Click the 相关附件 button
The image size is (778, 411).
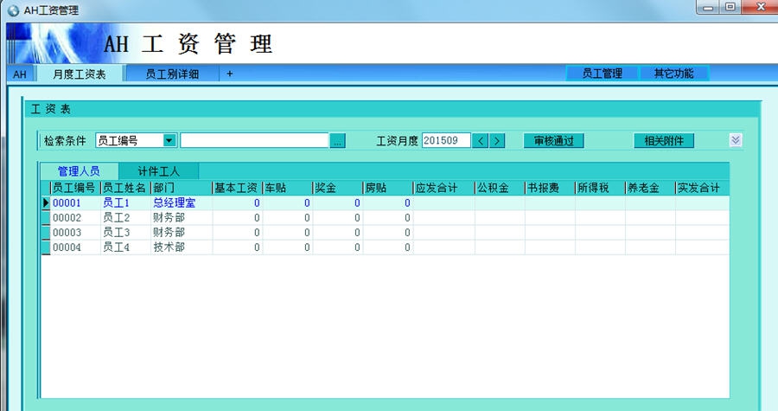pos(664,141)
